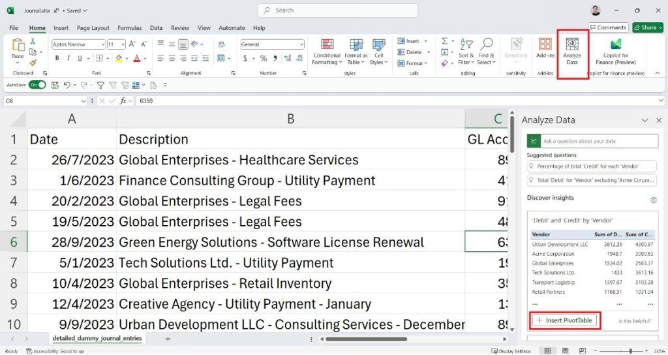Apply Percent Style number format
The image size is (668, 355).
tap(264, 58)
